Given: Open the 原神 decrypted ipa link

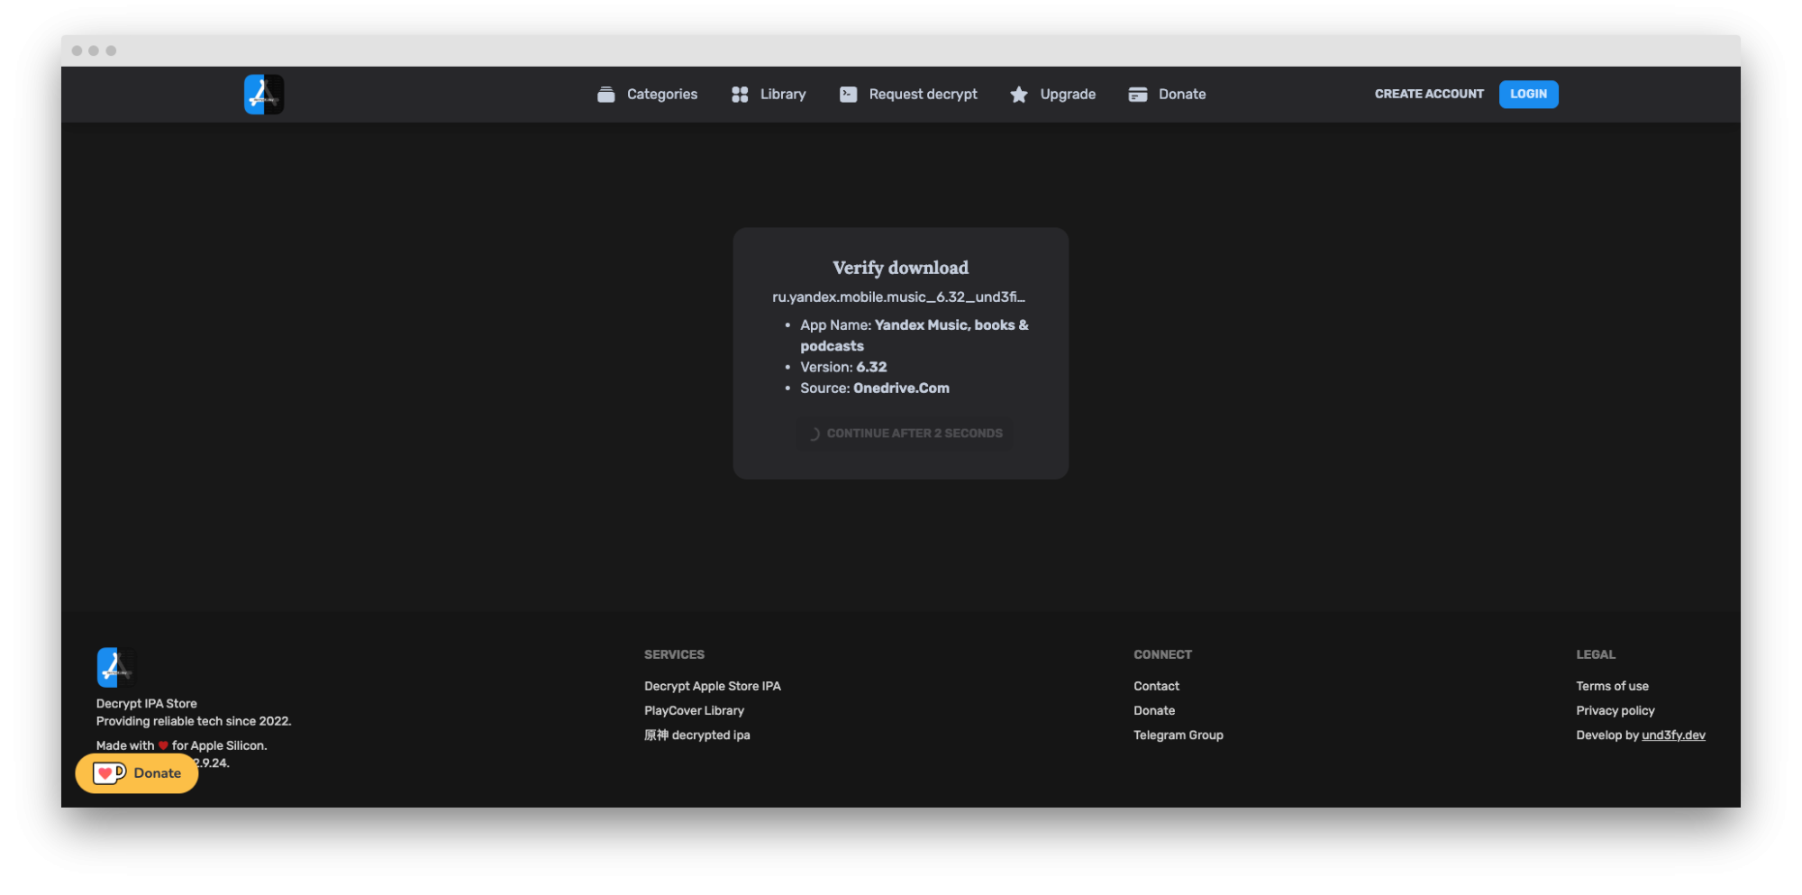Looking at the screenshot, I should [x=696, y=735].
